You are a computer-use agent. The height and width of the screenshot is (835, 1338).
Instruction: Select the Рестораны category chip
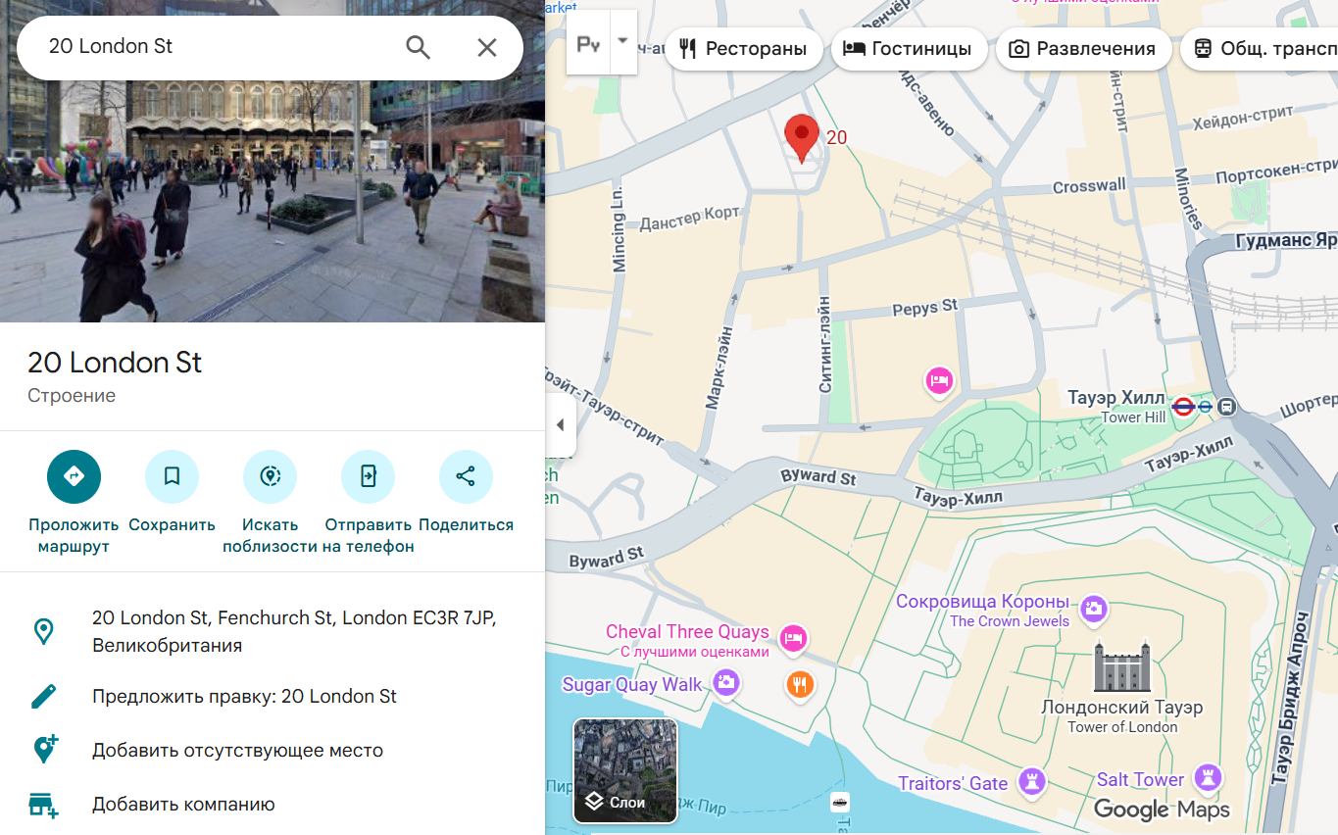tap(742, 49)
